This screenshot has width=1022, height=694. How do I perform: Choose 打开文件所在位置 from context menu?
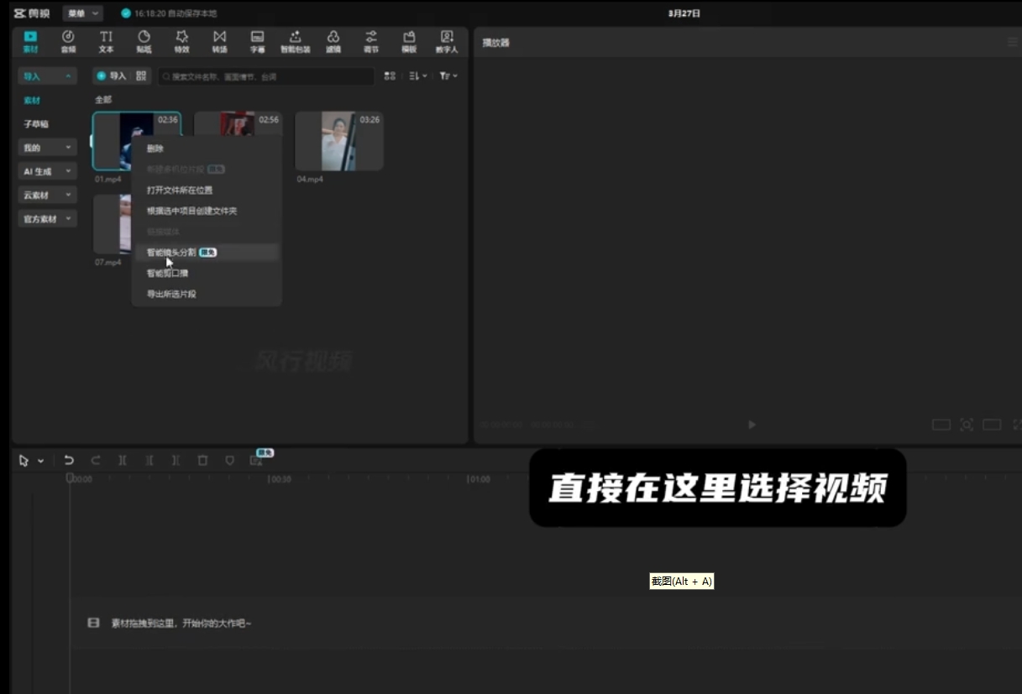[180, 190]
